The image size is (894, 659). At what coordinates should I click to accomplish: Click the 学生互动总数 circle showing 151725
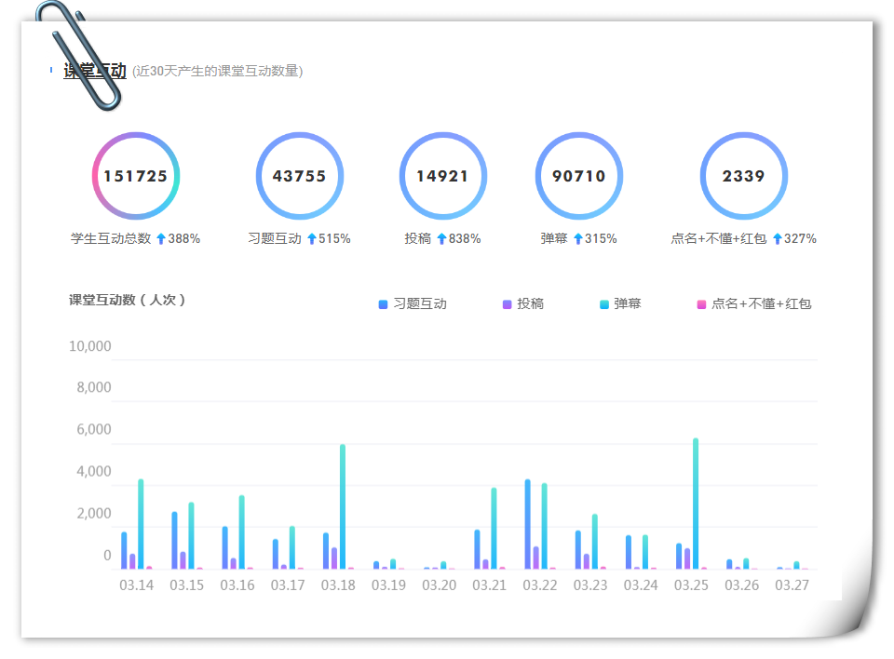136,176
